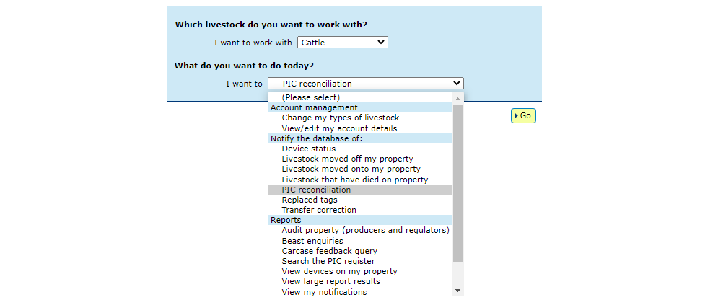Choose the 'Beast enquiries' report

tap(312, 241)
